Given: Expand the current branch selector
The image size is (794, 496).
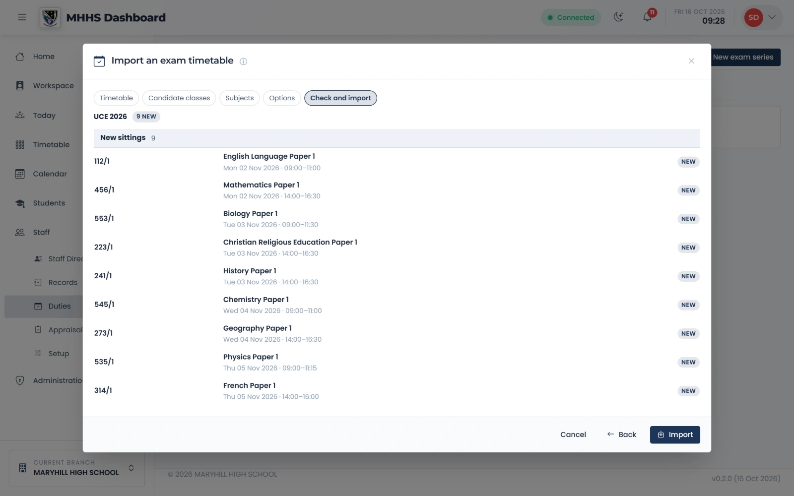Looking at the screenshot, I should pyautogui.click(x=76, y=468).
